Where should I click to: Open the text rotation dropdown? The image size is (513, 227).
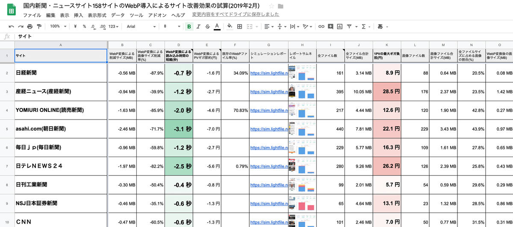307,26
